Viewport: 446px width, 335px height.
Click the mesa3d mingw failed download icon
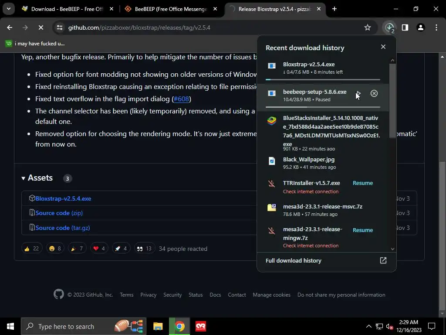(272, 230)
